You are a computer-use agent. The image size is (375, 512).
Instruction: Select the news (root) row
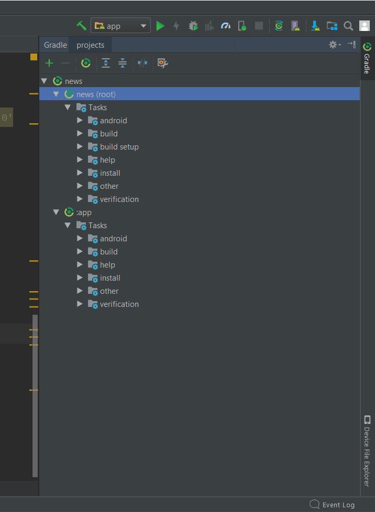200,94
